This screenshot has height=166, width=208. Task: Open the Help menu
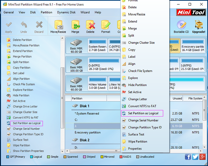tap(98, 12)
